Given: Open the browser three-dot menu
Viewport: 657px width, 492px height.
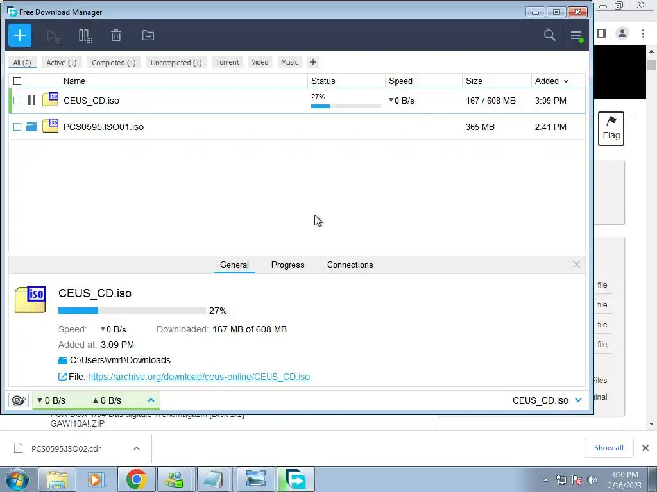Looking at the screenshot, I should (643, 33).
